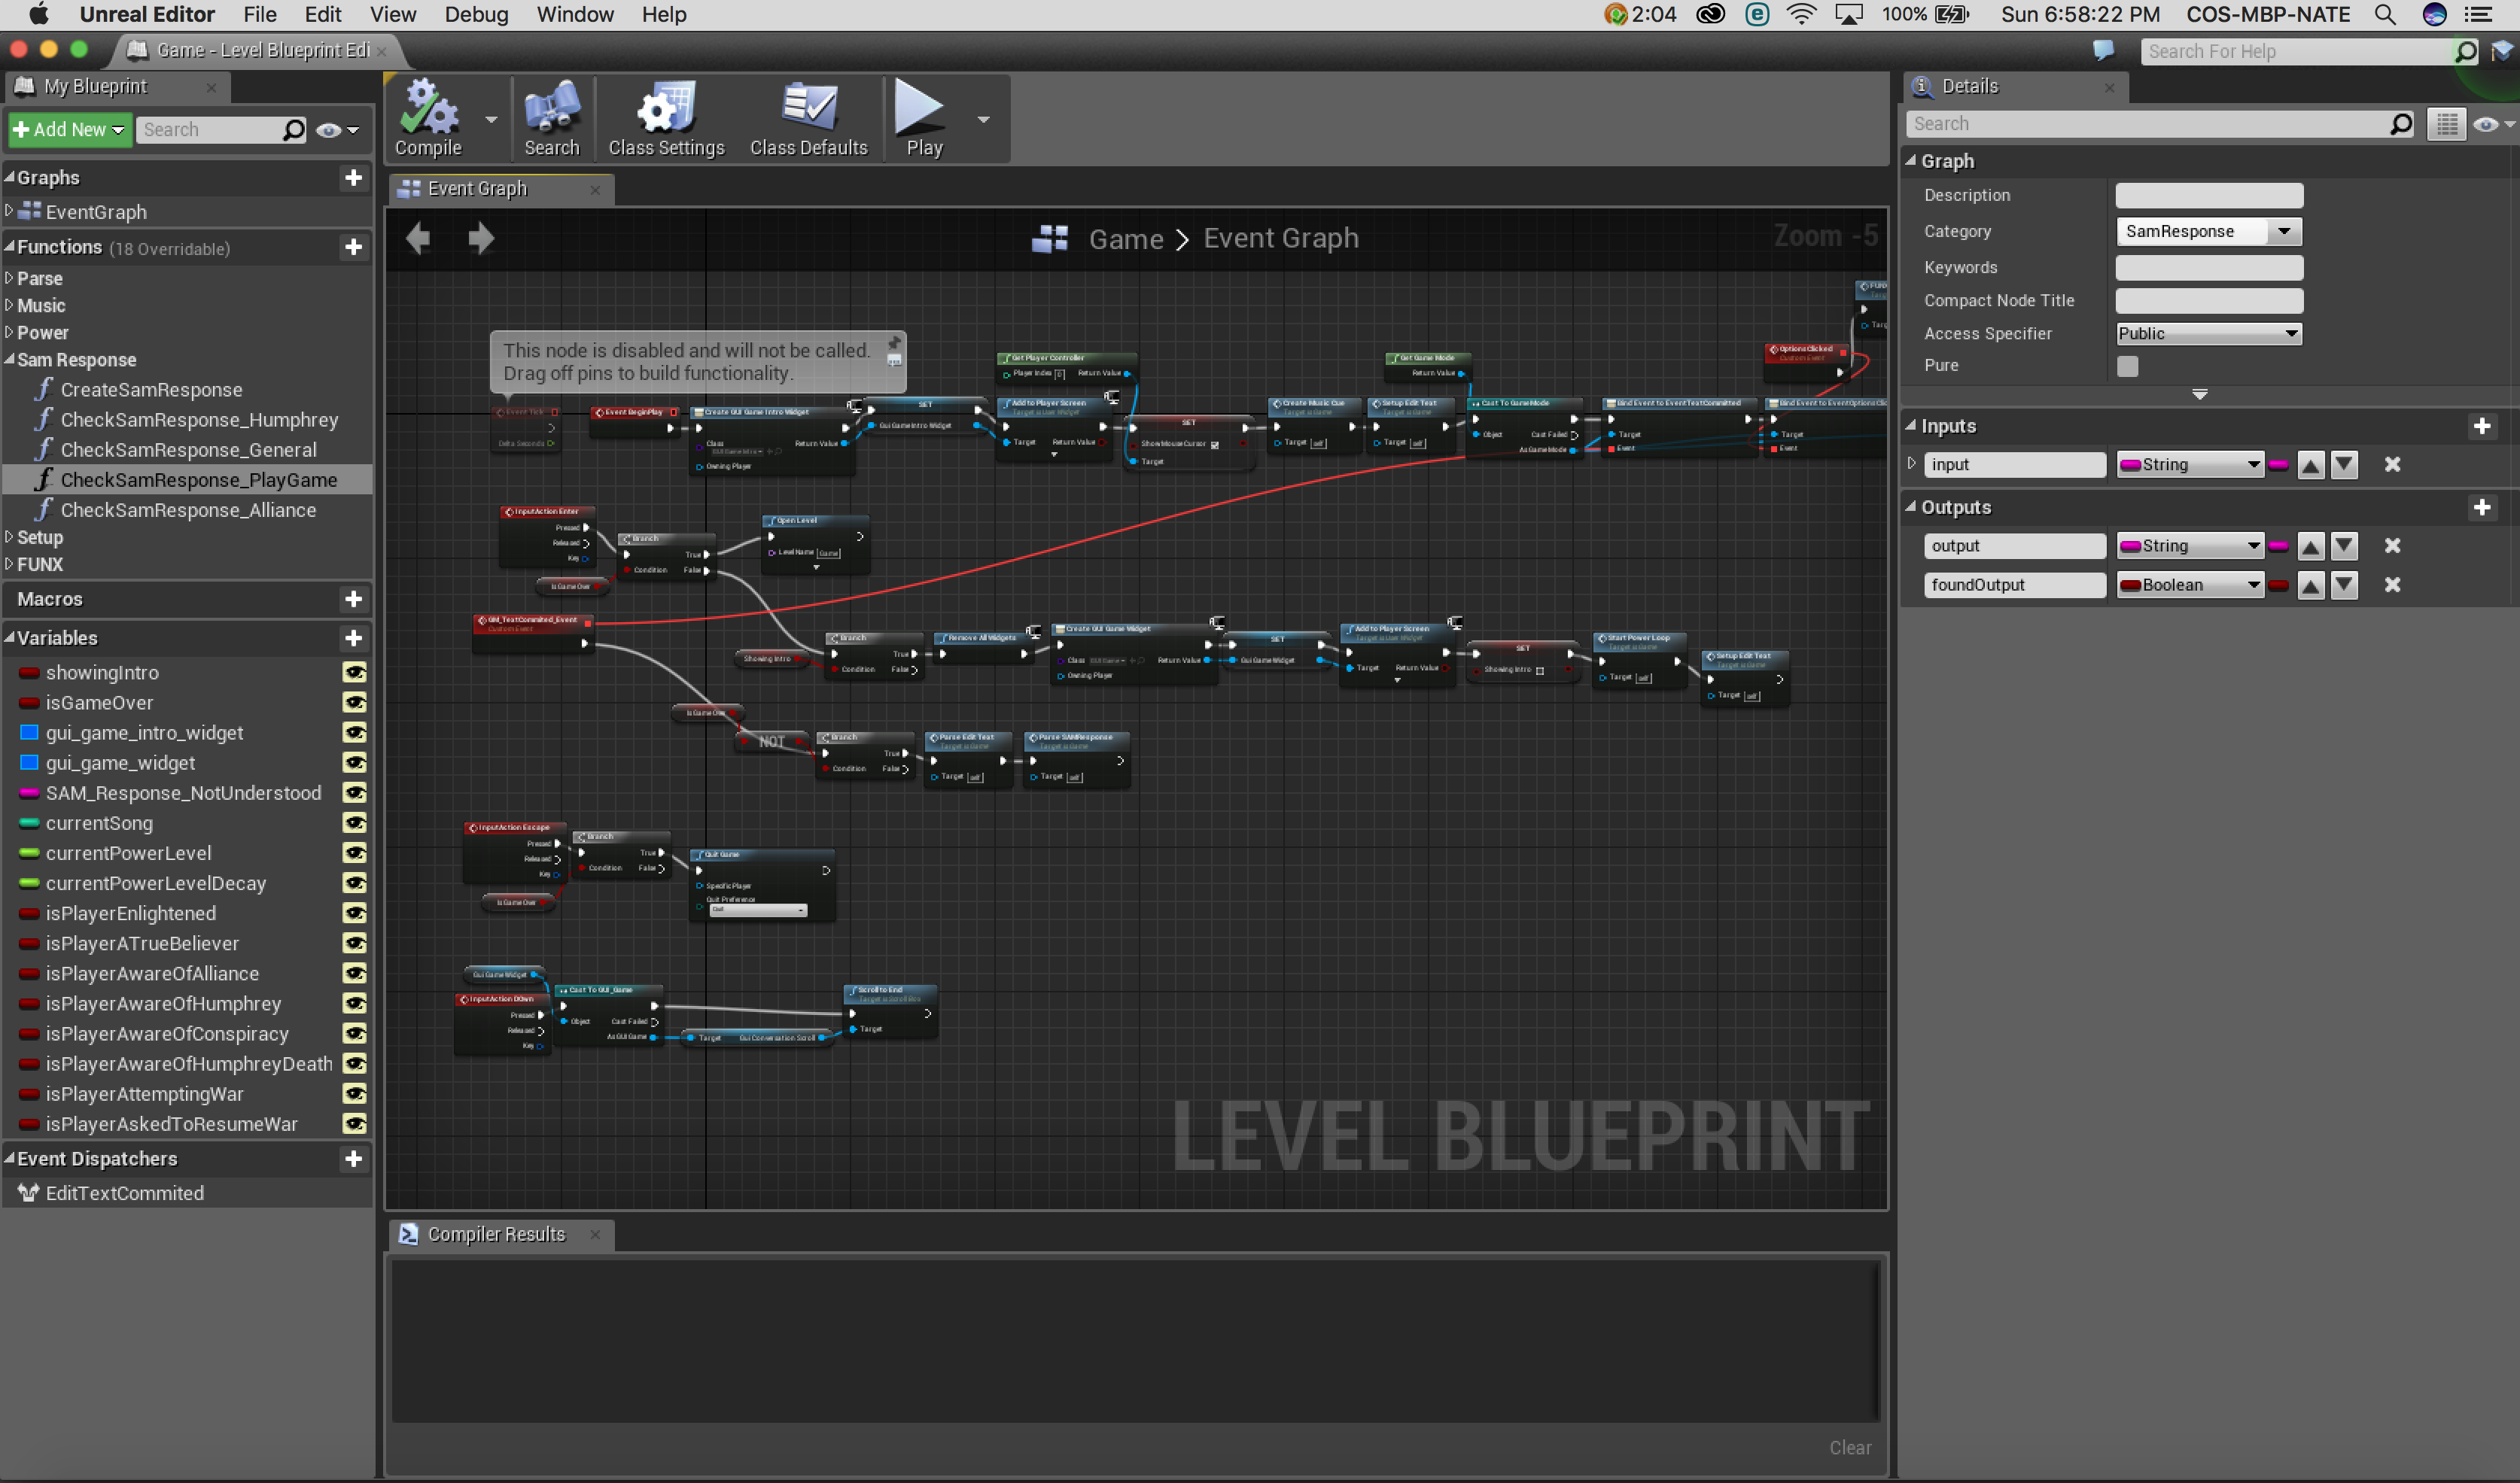Remove the foundOutput parameter
Screen dimensions: 2520x1483
pos(2392,585)
